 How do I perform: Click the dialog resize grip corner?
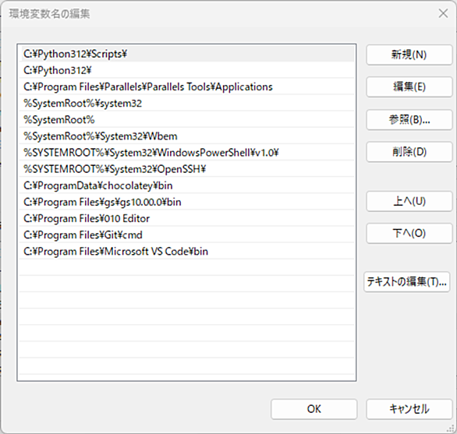[451, 428]
